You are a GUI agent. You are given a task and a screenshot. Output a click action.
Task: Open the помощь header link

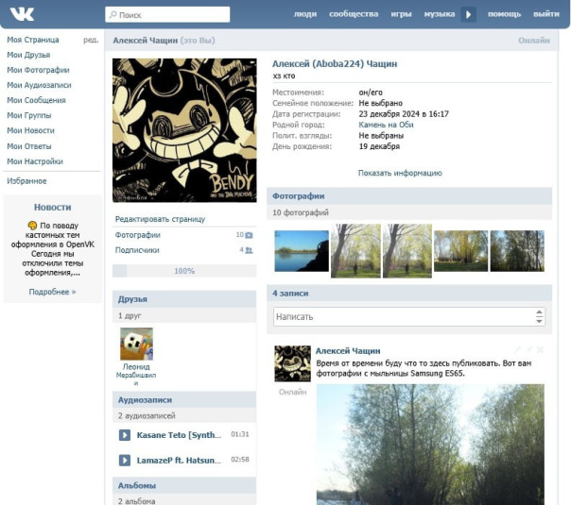click(505, 14)
